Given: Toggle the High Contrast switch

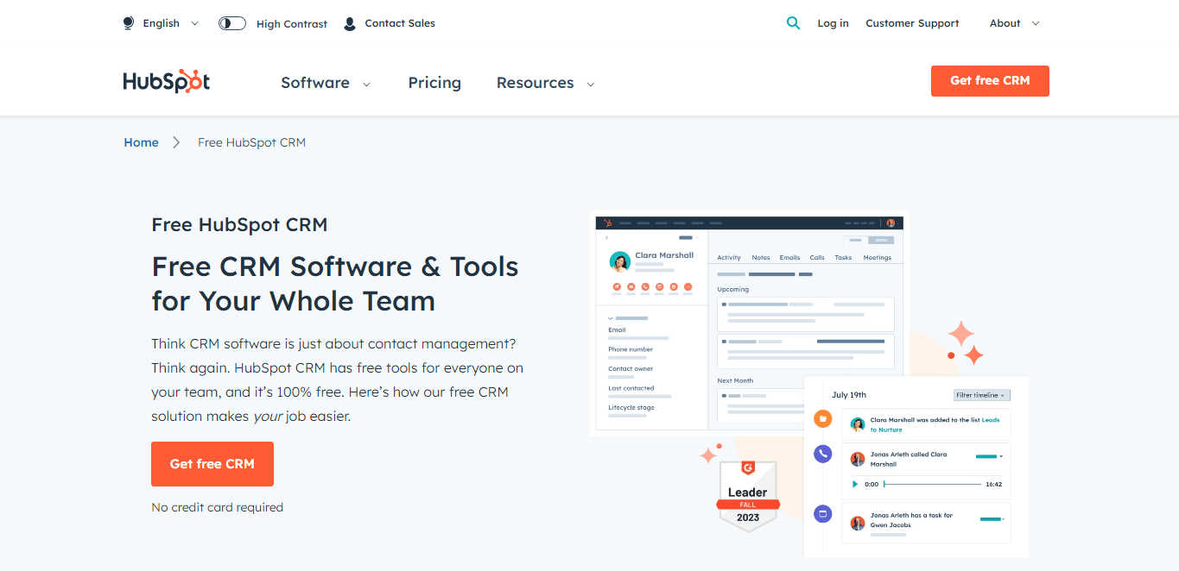Looking at the screenshot, I should pyautogui.click(x=231, y=23).
